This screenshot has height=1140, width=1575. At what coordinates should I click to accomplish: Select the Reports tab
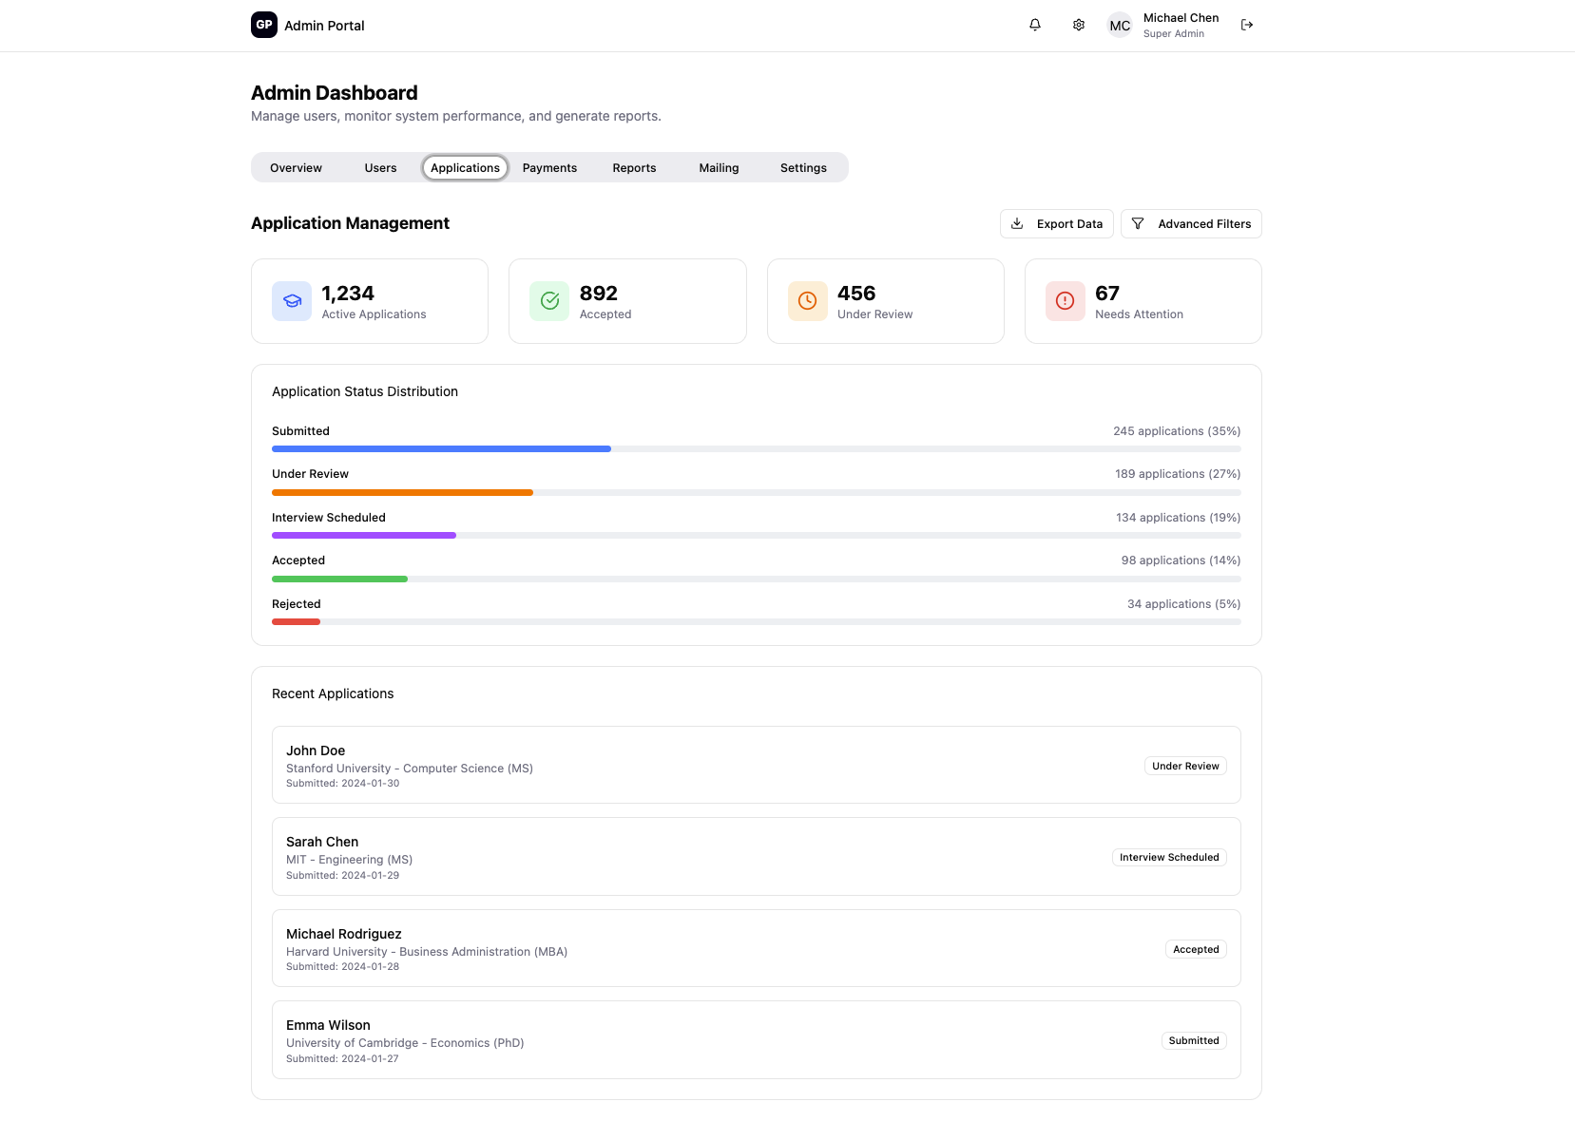click(634, 168)
